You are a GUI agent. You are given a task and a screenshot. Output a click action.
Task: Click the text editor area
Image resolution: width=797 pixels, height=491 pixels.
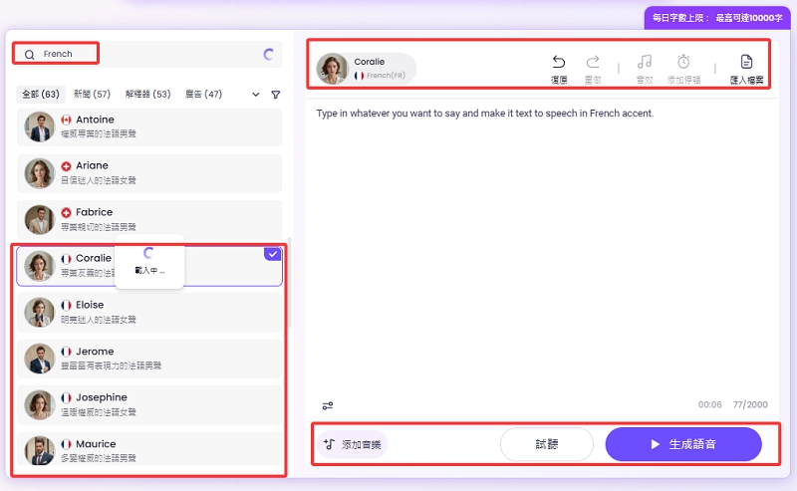click(x=542, y=249)
